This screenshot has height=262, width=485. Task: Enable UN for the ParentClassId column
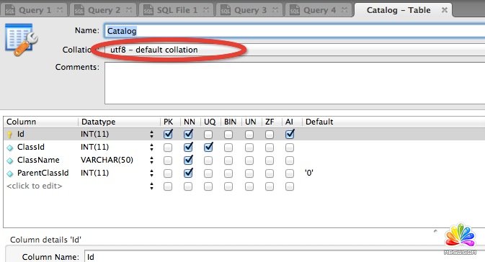(x=249, y=173)
